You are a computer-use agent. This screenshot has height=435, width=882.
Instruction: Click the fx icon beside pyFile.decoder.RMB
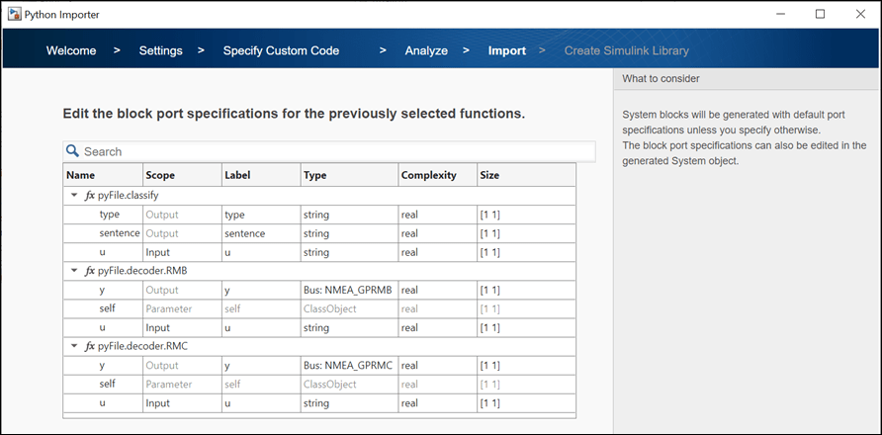click(x=90, y=270)
